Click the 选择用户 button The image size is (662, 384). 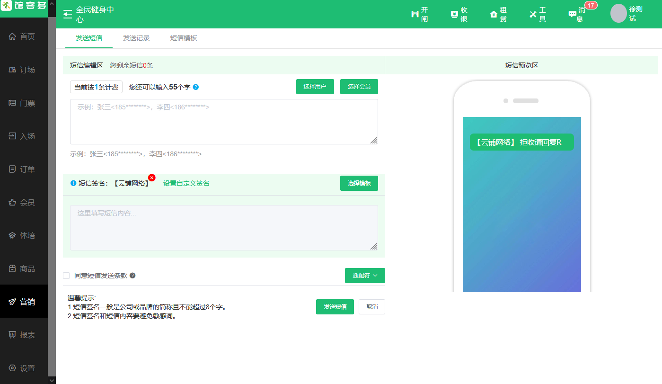[315, 87]
